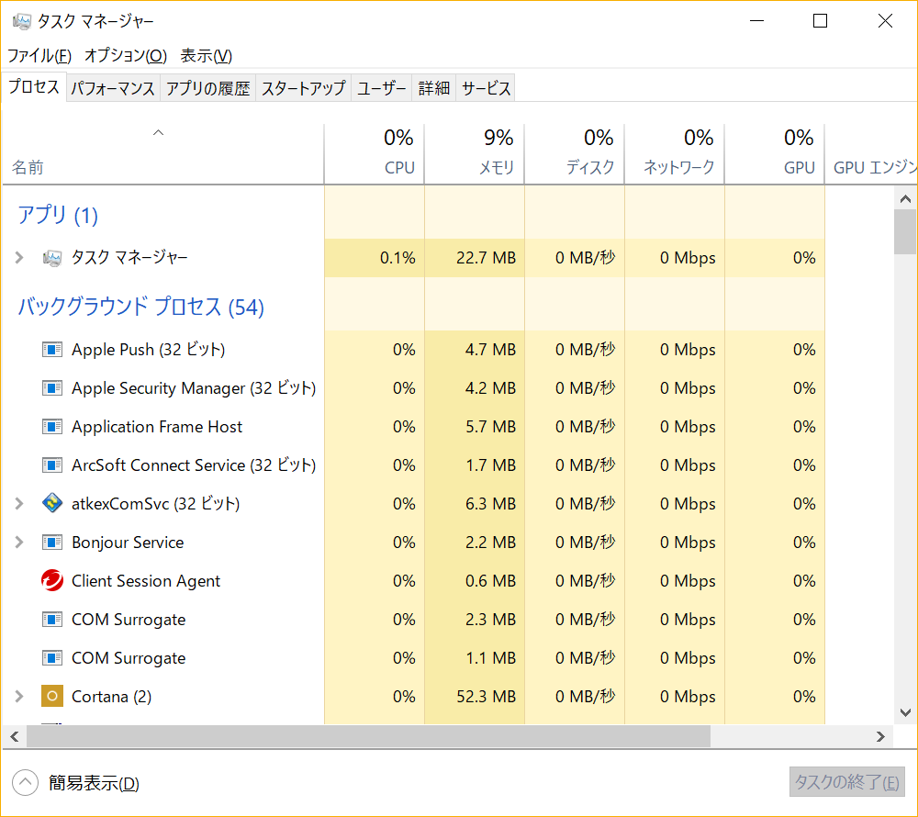Click the Application Frame Host icon
The height and width of the screenshot is (817, 918).
(52, 427)
